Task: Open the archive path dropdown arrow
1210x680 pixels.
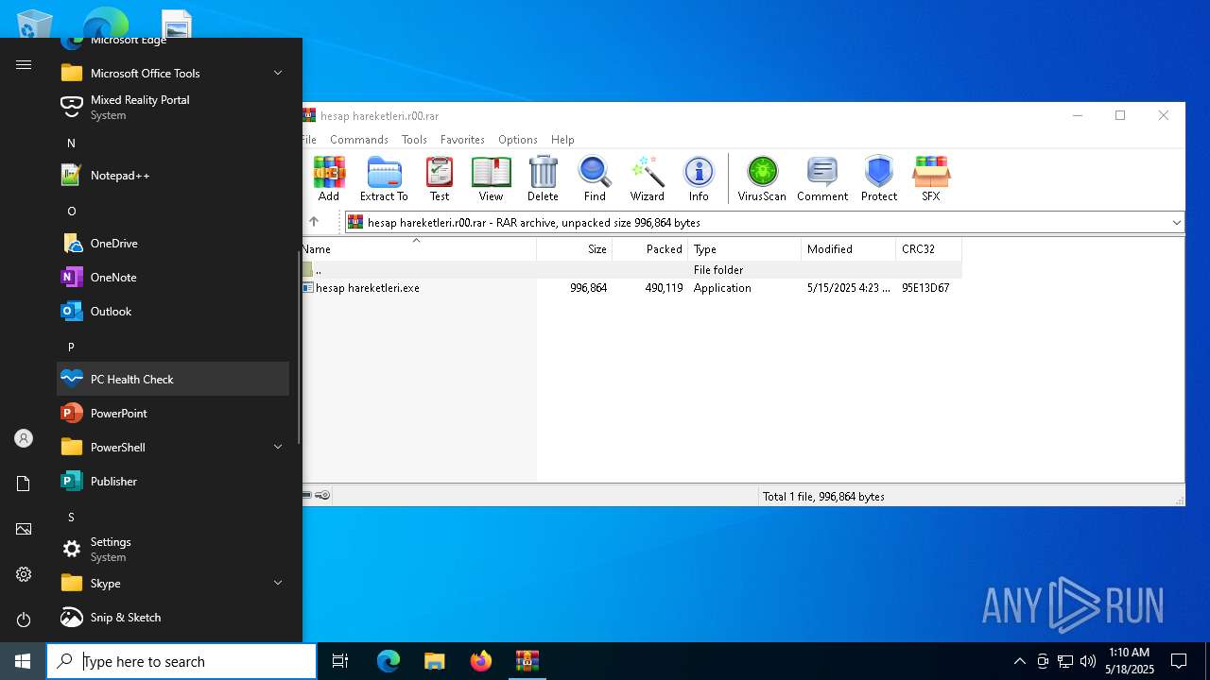Action: [1176, 223]
